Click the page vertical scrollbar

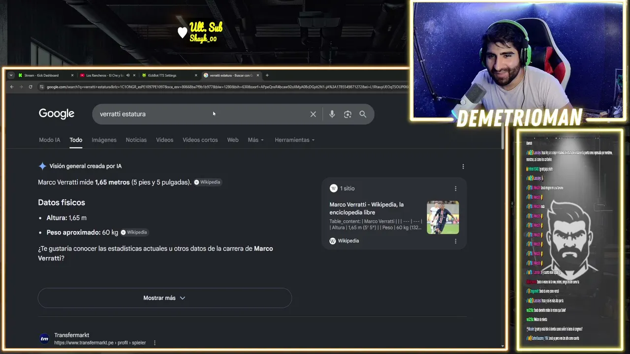coord(503,136)
